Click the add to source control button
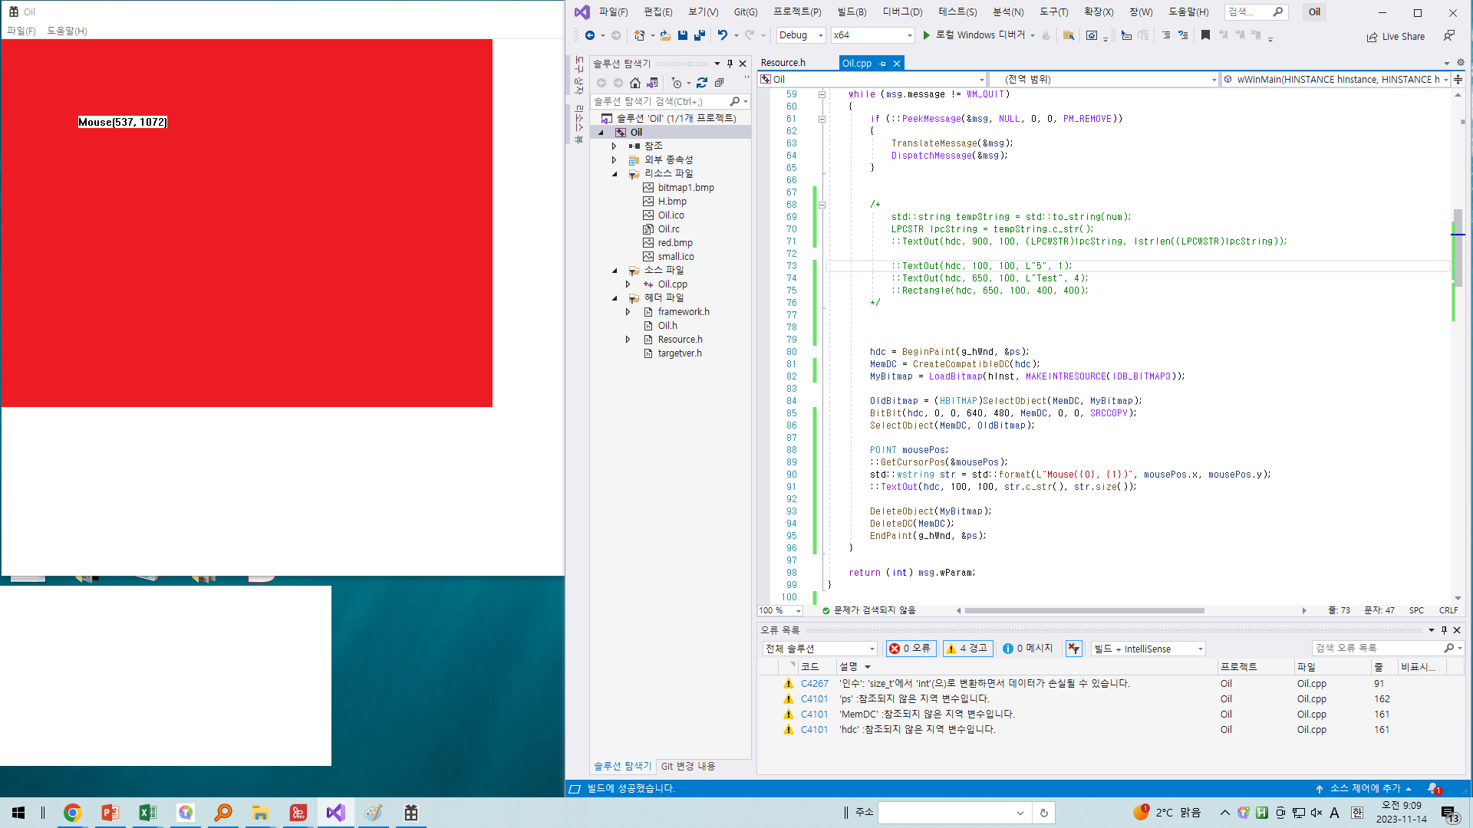 pyautogui.click(x=1364, y=788)
